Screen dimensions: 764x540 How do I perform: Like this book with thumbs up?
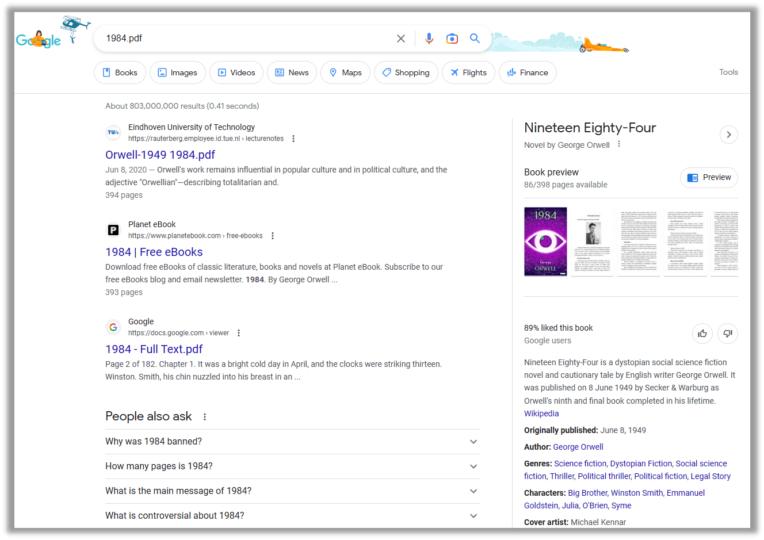(702, 334)
